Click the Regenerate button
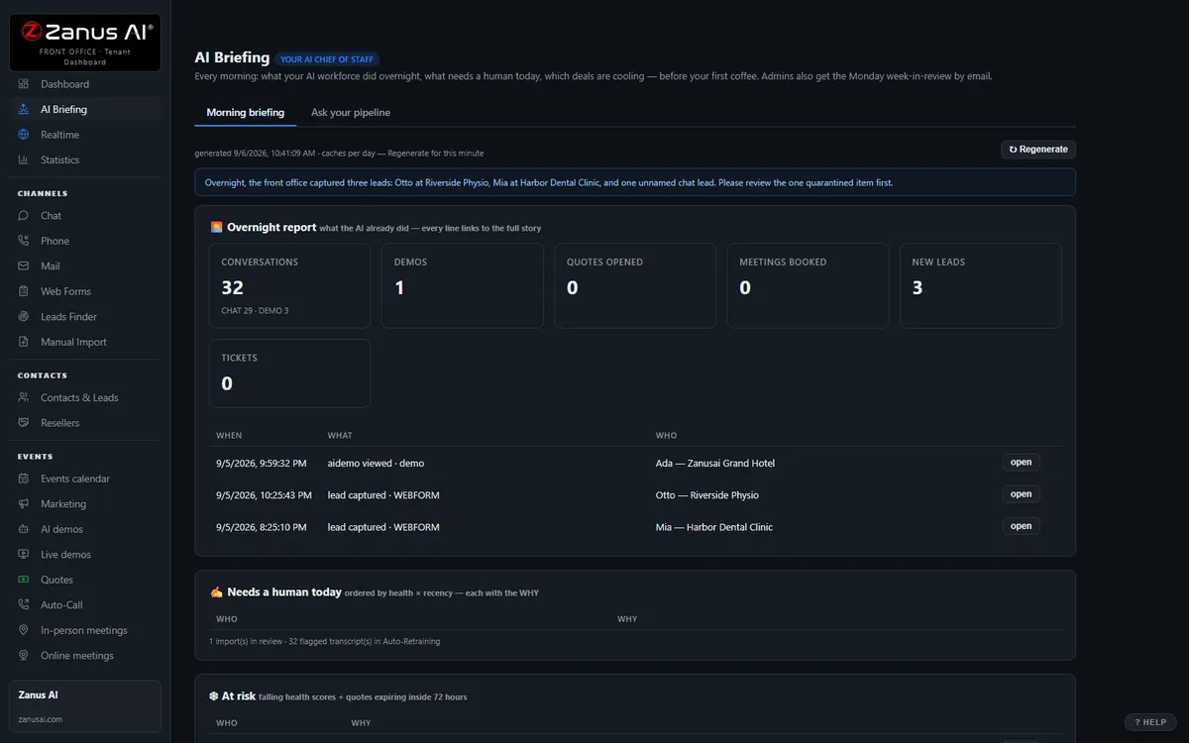 point(1038,150)
